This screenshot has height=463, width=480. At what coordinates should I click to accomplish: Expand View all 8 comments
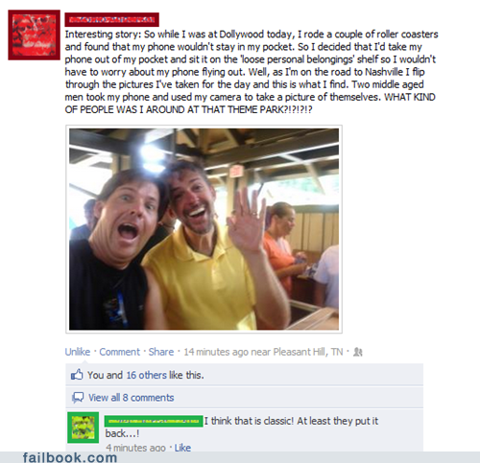(131, 398)
